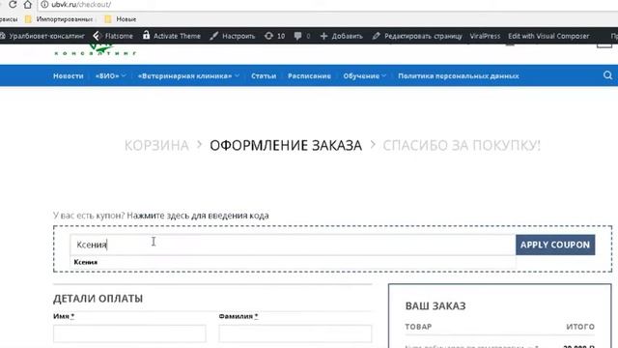Viewport: 618px width, 348px height.
Task: Click the ОФОРМЛЕНИЕ ЗАКАЗА breadcrumb step
Action: (x=286, y=145)
